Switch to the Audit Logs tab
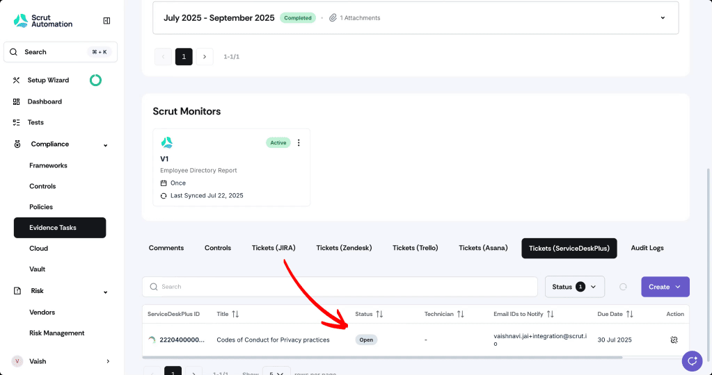This screenshot has width=712, height=375. click(647, 248)
